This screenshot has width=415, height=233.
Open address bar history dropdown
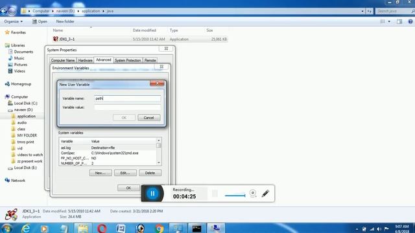click(x=362, y=11)
